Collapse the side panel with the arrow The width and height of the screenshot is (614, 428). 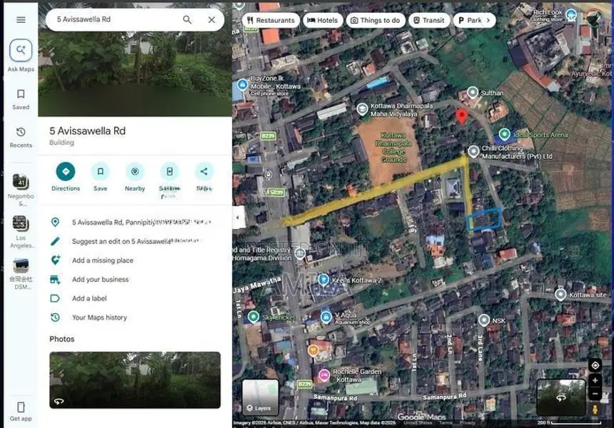click(238, 217)
